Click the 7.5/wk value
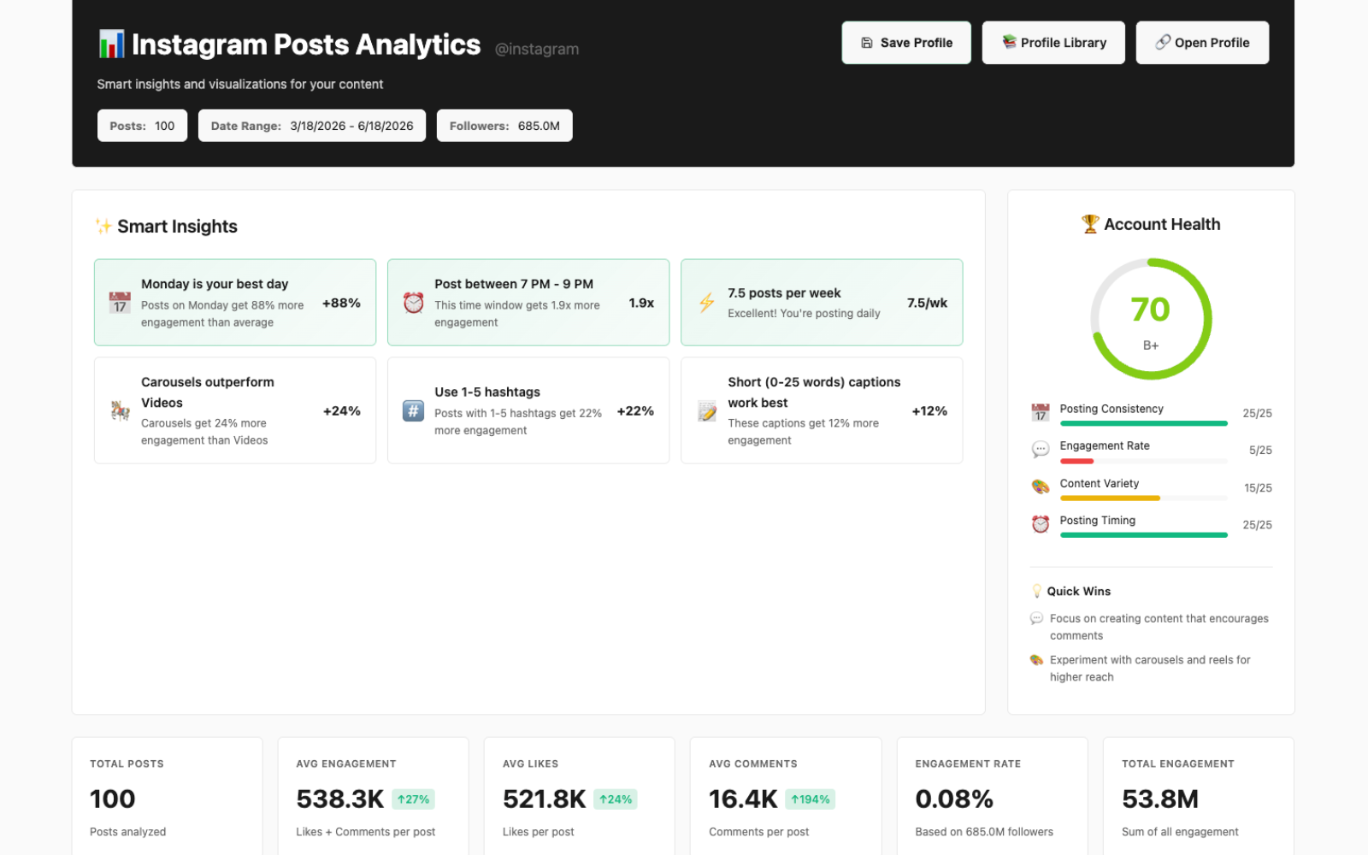Image resolution: width=1368 pixels, height=855 pixels. coord(928,303)
